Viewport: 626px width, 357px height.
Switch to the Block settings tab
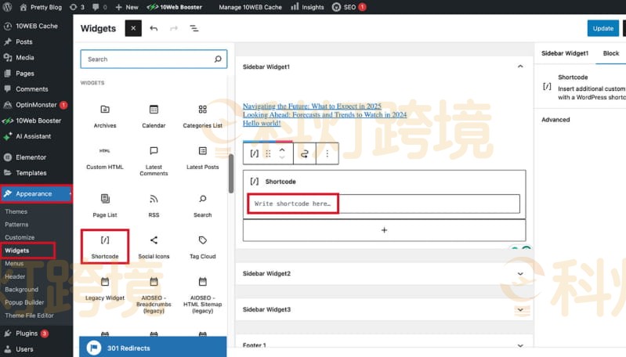610,53
